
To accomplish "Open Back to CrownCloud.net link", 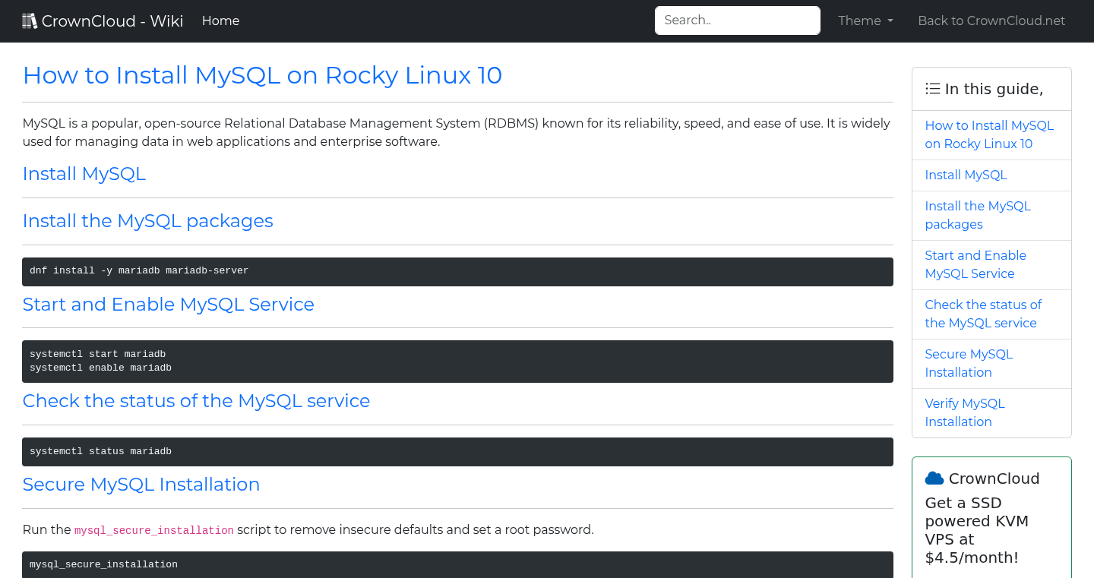I will coord(991,21).
